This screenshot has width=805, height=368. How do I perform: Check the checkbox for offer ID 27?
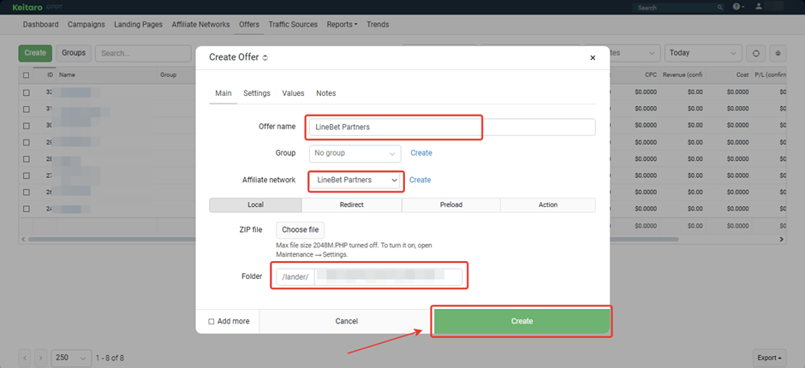pos(27,175)
